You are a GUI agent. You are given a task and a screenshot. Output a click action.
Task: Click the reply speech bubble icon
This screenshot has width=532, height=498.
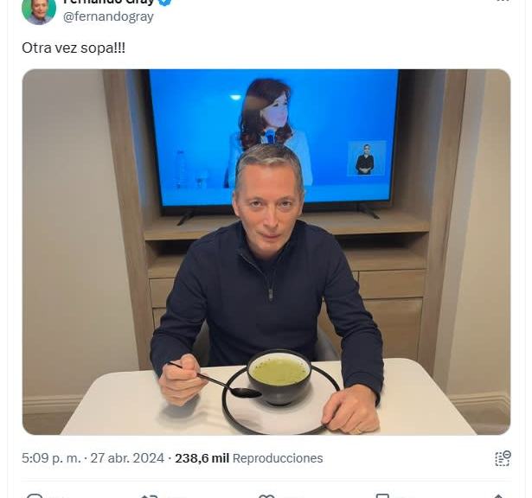35,496
